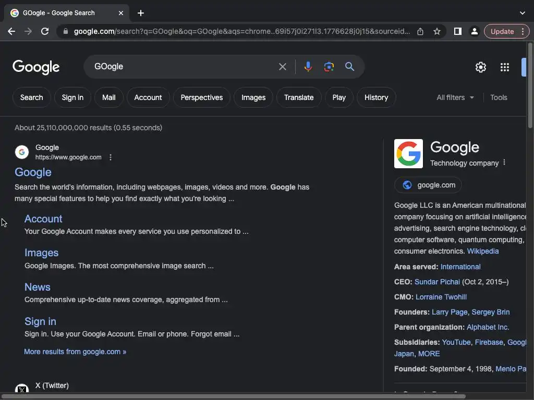
Task: Expand the All filters dropdown
Action: (x=455, y=97)
